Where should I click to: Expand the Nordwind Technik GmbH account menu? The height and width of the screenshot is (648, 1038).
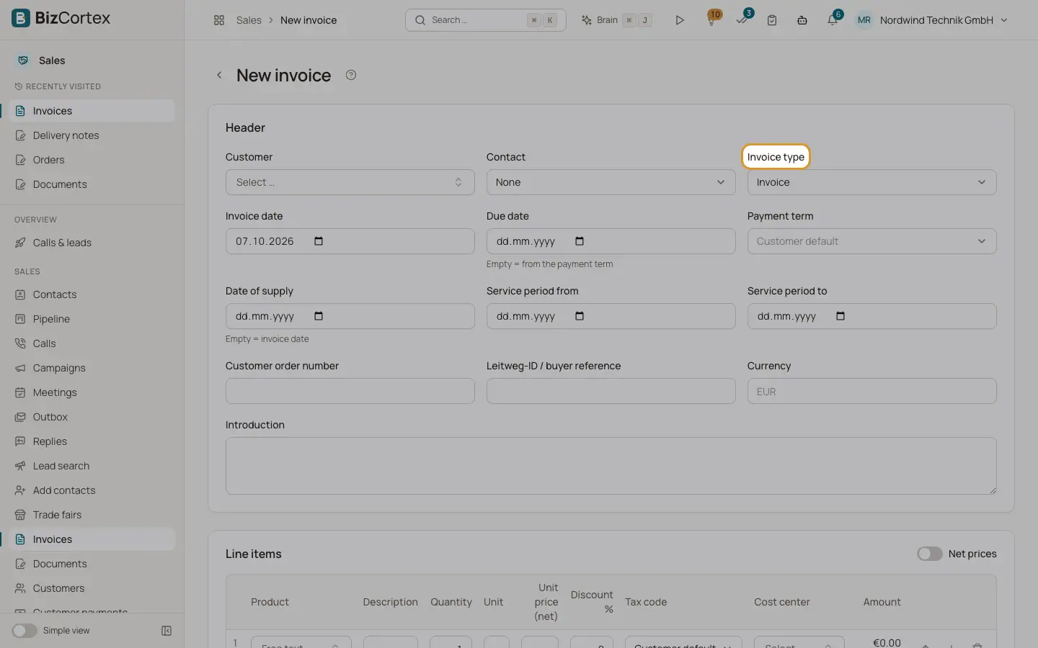pyautogui.click(x=932, y=20)
